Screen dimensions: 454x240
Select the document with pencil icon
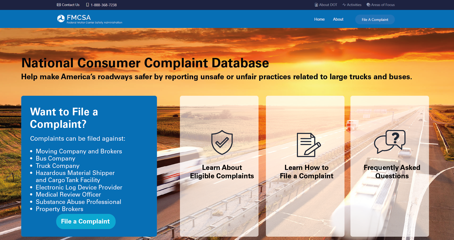[x=309, y=145]
